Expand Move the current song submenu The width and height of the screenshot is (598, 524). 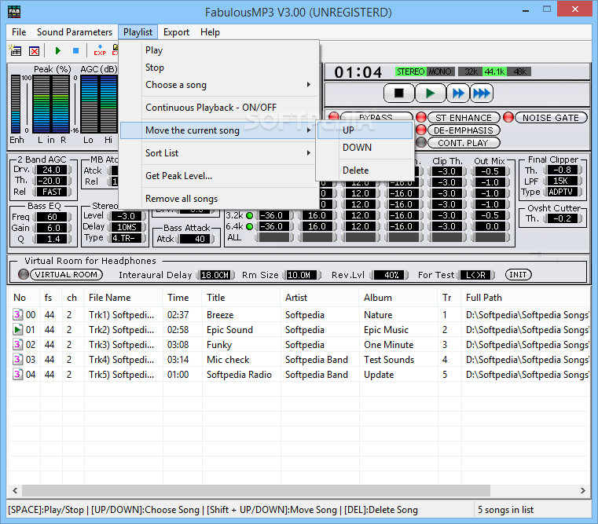click(219, 130)
